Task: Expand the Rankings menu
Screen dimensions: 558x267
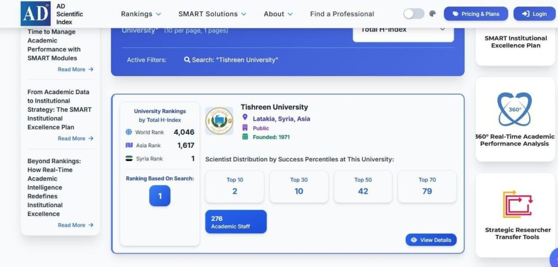Action: pyautogui.click(x=141, y=14)
